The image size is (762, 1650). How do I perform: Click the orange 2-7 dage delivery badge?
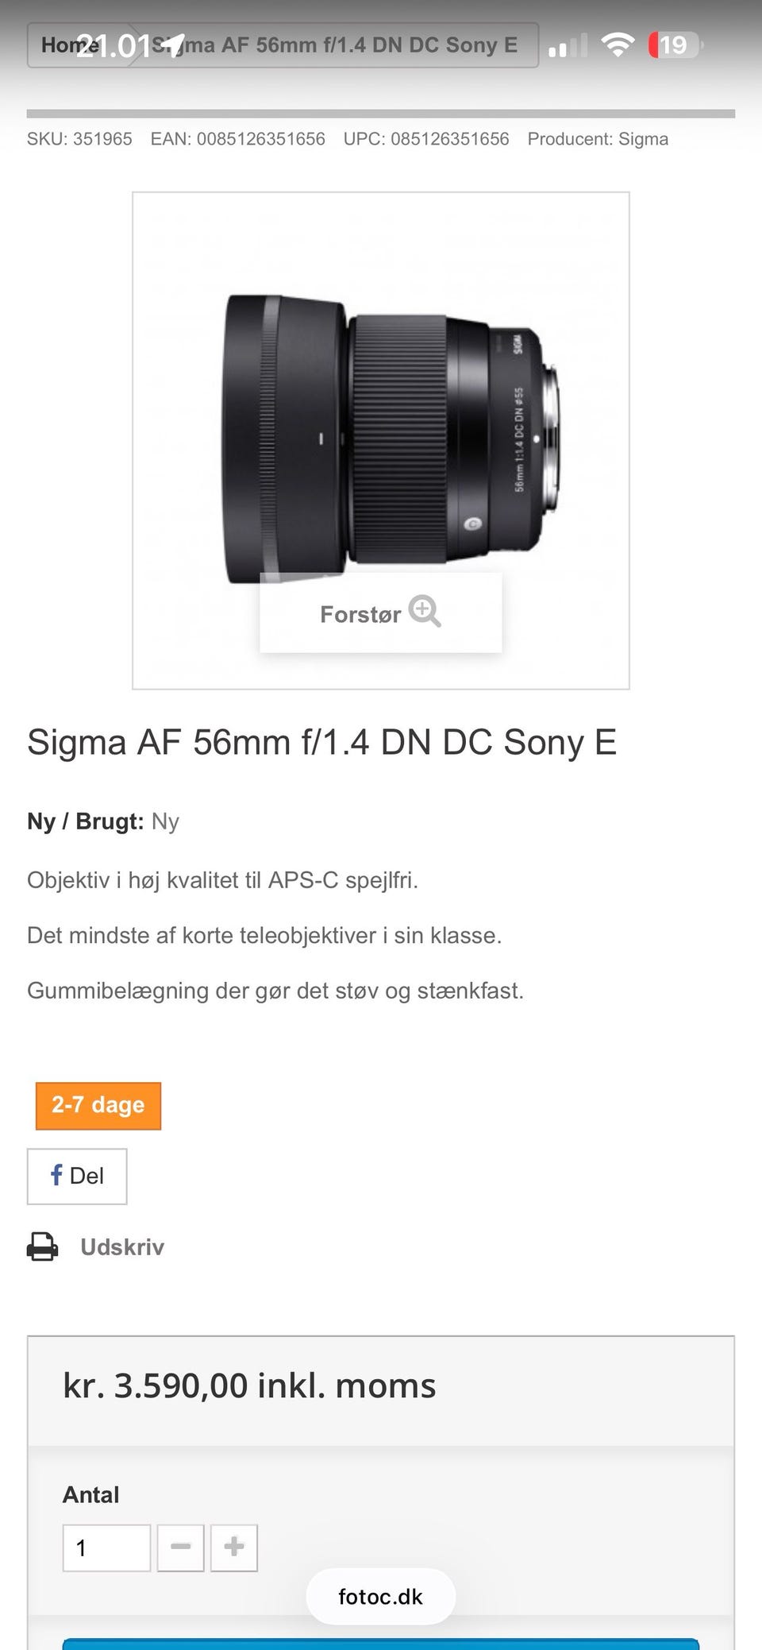(x=98, y=1105)
